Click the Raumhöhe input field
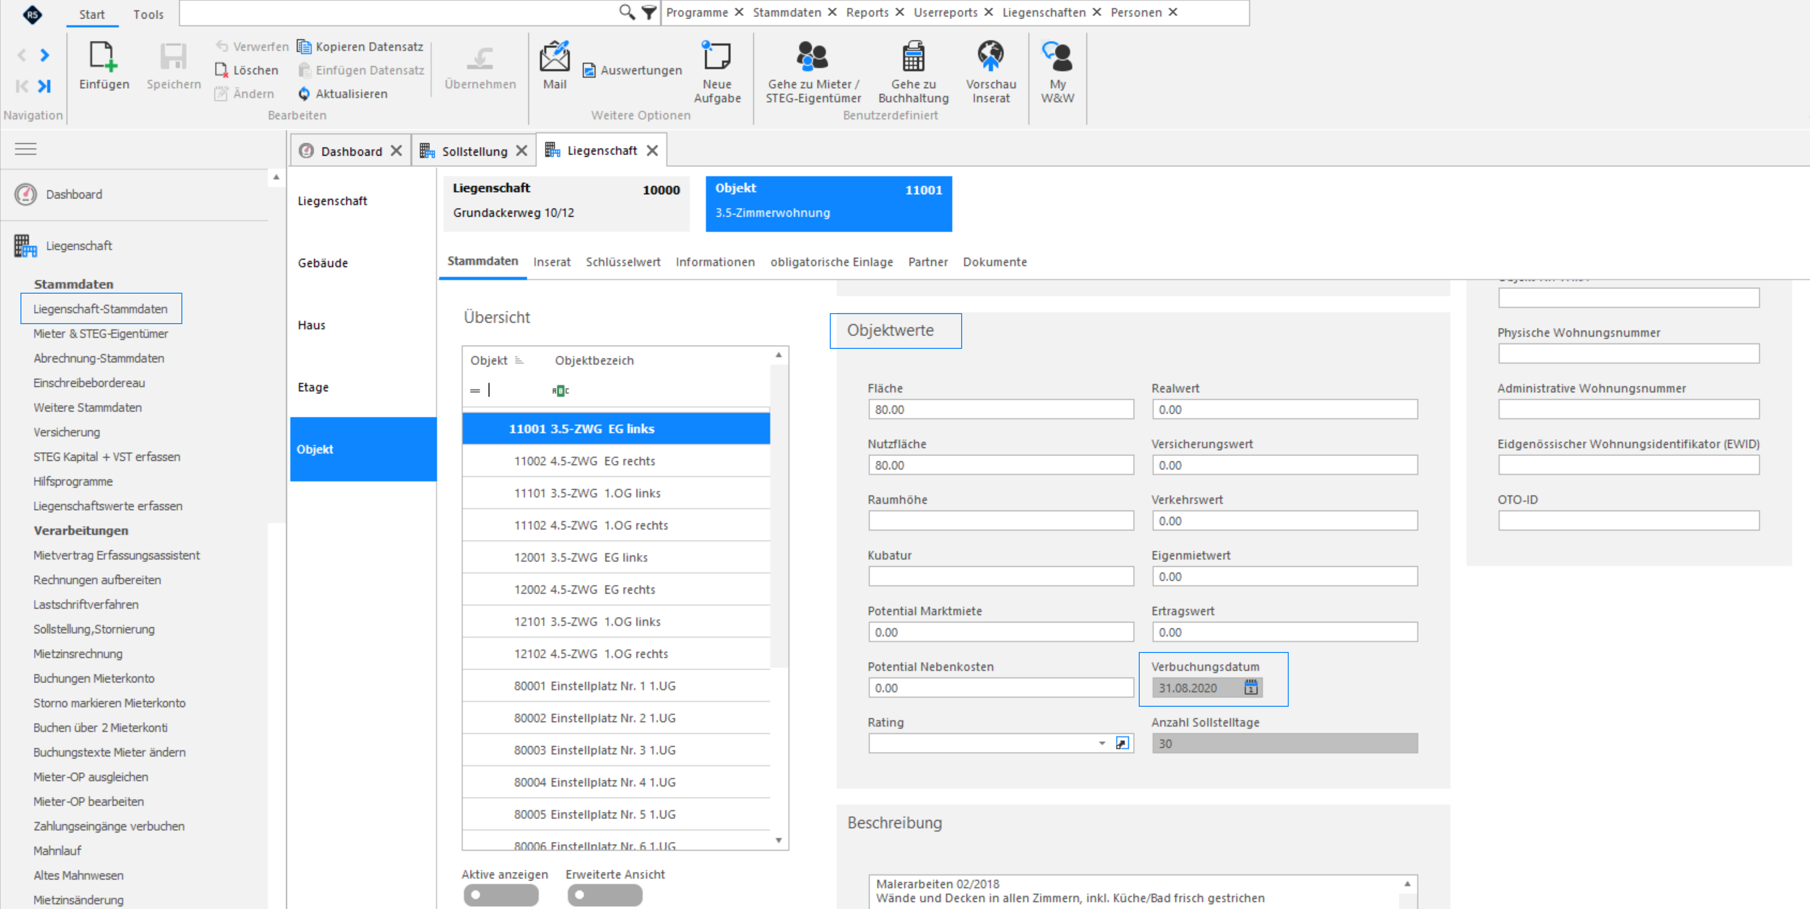Image resolution: width=1810 pixels, height=909 pixels. tap(1001, 521)
